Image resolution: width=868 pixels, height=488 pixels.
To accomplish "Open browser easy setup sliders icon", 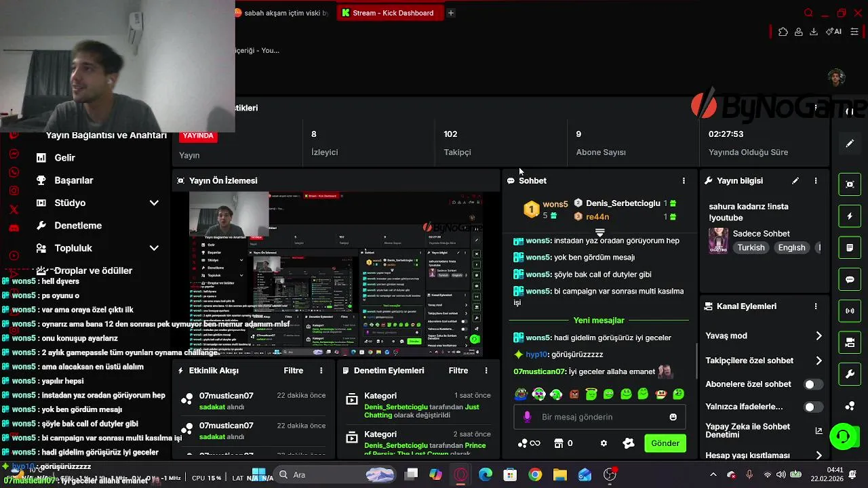I will click(856, 31).
